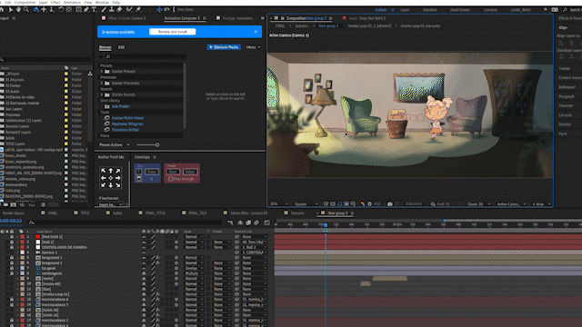582x327 pixels.
Task: Expand the Starter Precomps folder
Action: pos(102,83)
